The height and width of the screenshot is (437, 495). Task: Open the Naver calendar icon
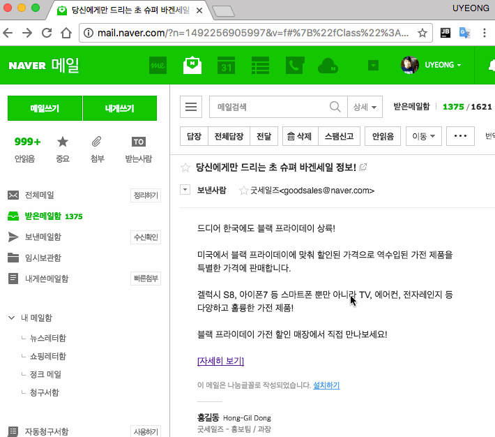click(226, 66)
